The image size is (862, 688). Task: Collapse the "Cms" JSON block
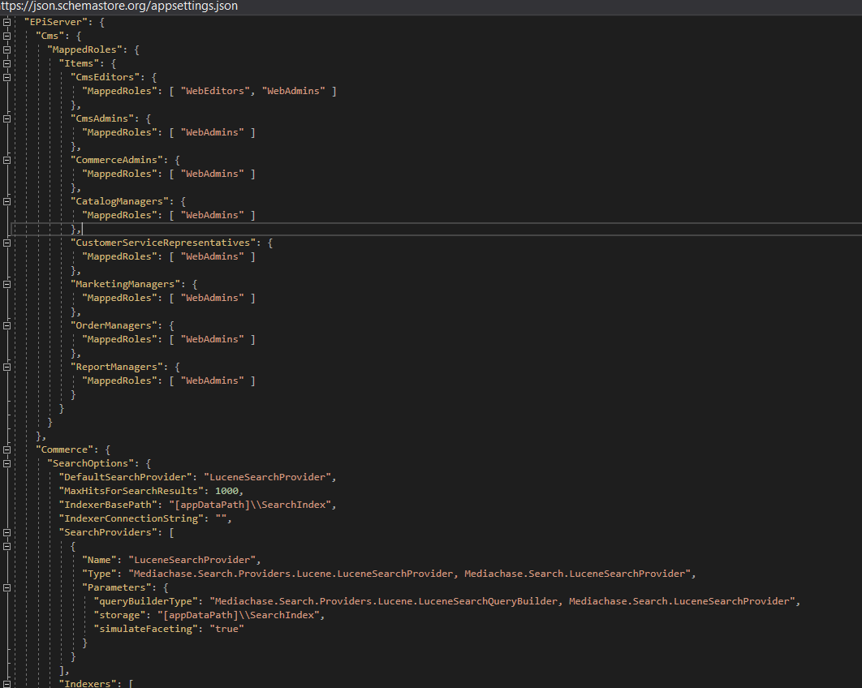[x=6, y=37]
